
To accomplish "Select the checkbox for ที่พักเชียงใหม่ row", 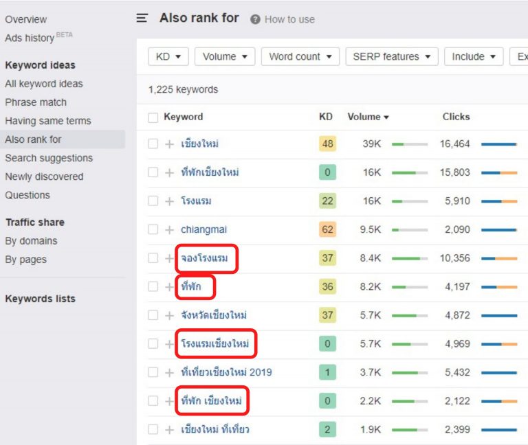I will click(x=153, y=172).
